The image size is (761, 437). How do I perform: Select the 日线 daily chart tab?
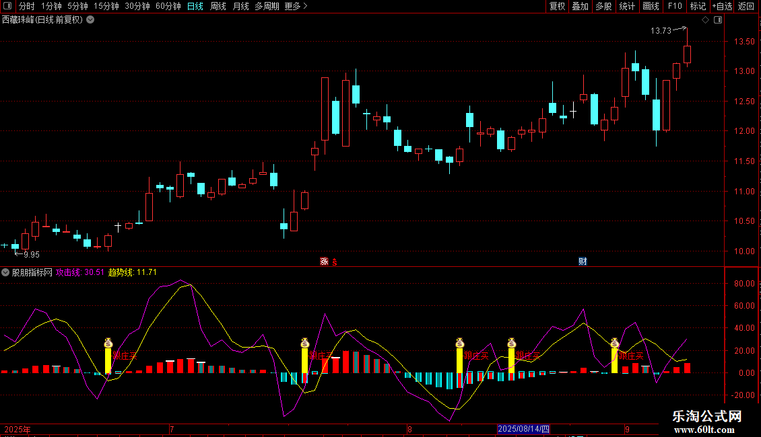coord(195,6)
